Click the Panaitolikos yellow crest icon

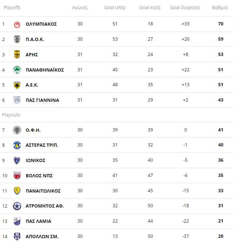click(17, 191)
